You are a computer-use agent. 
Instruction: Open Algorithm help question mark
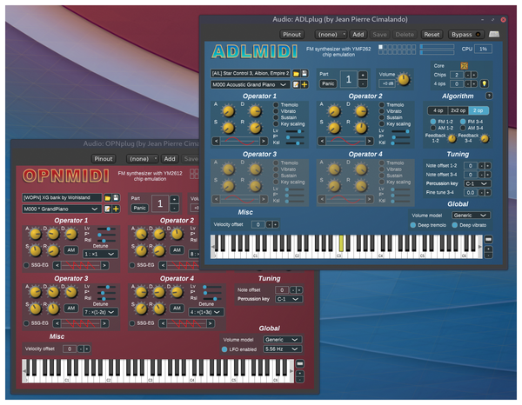click(489, 96)
